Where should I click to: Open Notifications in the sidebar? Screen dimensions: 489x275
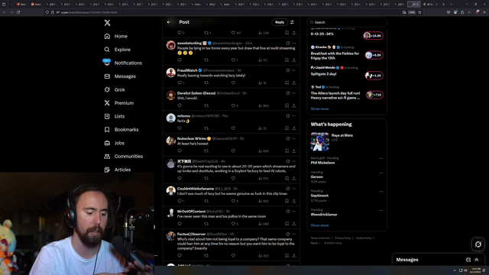(x=123, y=63)
